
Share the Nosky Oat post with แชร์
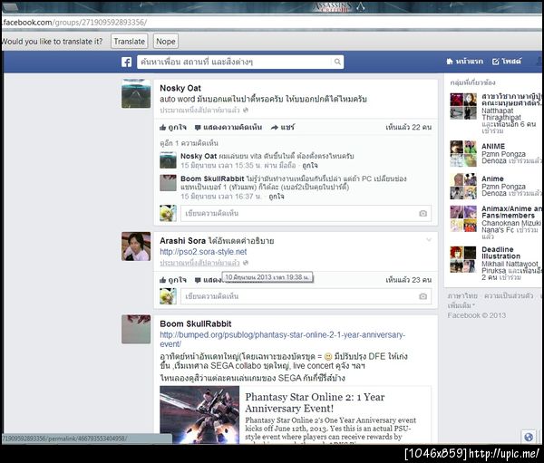click(x=283, y=127)
